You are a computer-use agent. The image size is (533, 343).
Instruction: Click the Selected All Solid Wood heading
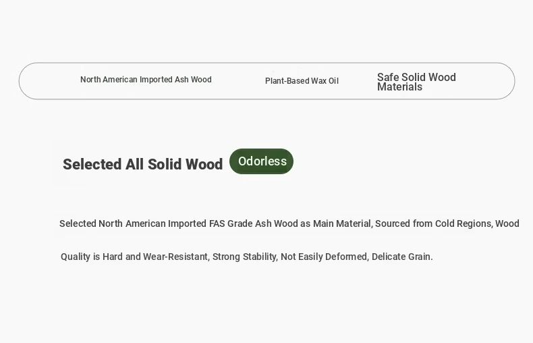142,164
